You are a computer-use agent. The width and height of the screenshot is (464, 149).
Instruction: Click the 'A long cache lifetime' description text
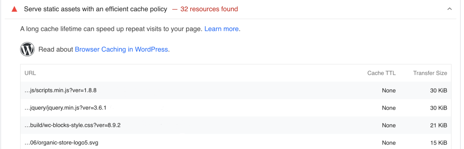coord(111,29)
